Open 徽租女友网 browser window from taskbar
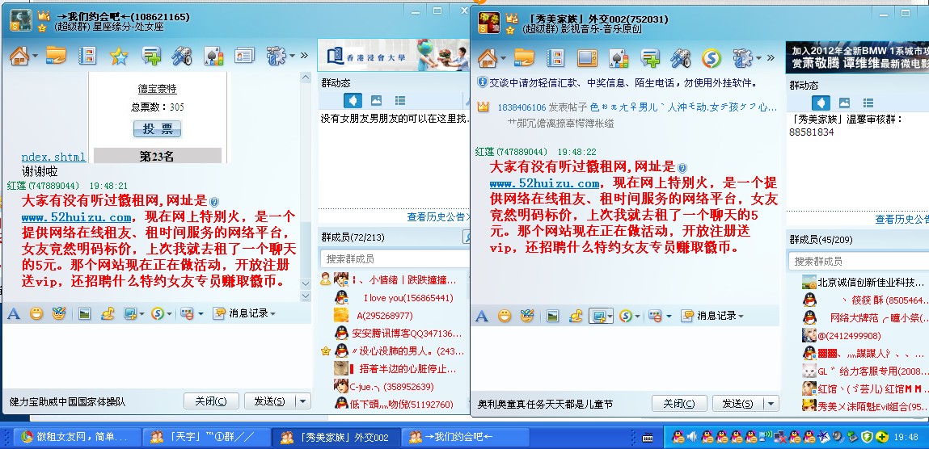929x449 pixels. tap(73, 437)
